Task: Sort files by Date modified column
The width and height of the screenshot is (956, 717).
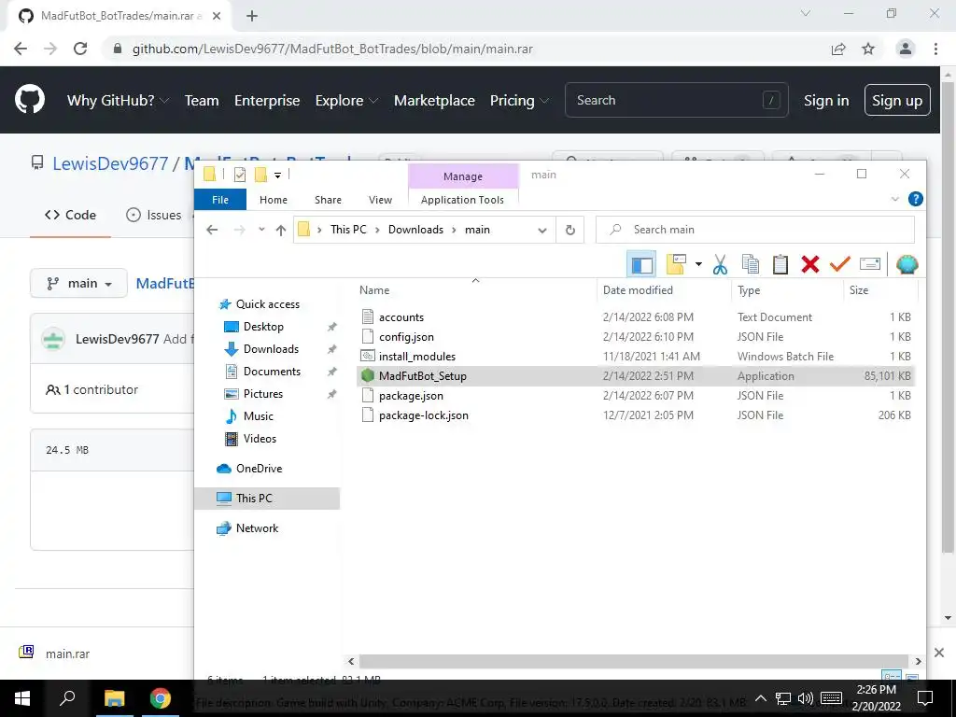Action: [638, 290]
